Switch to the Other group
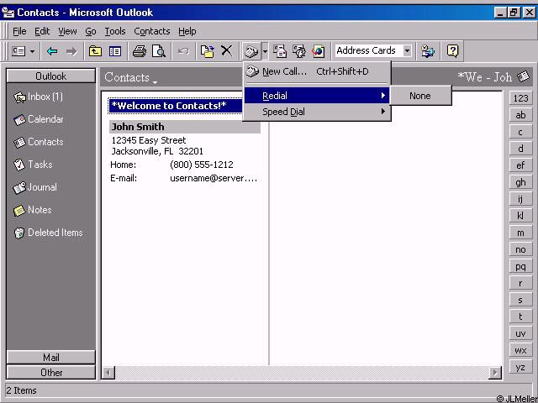The image size is (538, 403). click(50, 372)
